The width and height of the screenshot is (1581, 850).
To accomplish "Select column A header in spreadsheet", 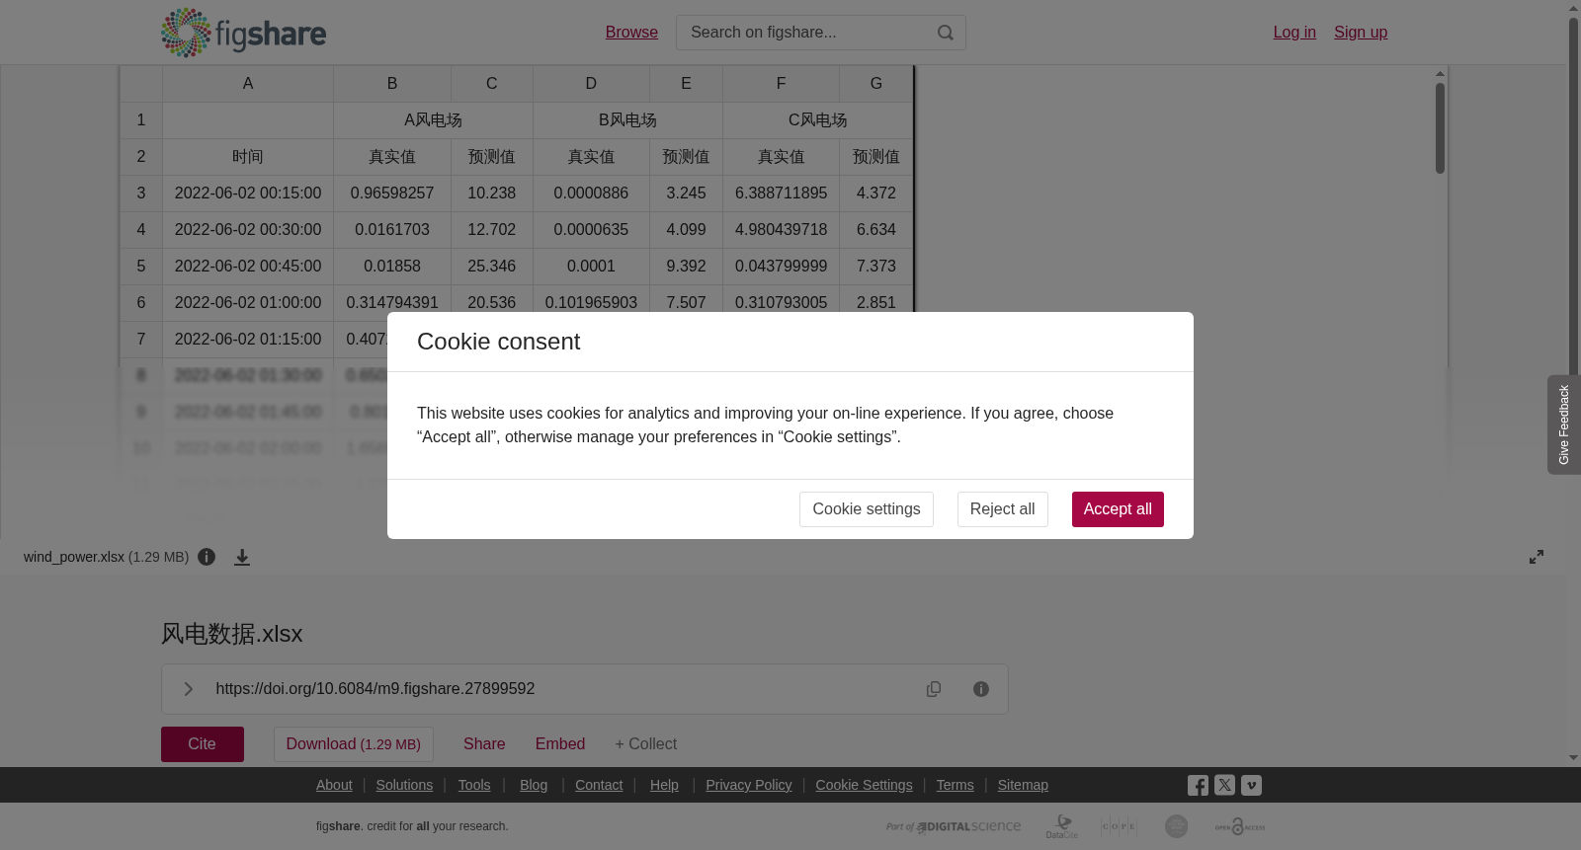I will click(x=248, y=84).
